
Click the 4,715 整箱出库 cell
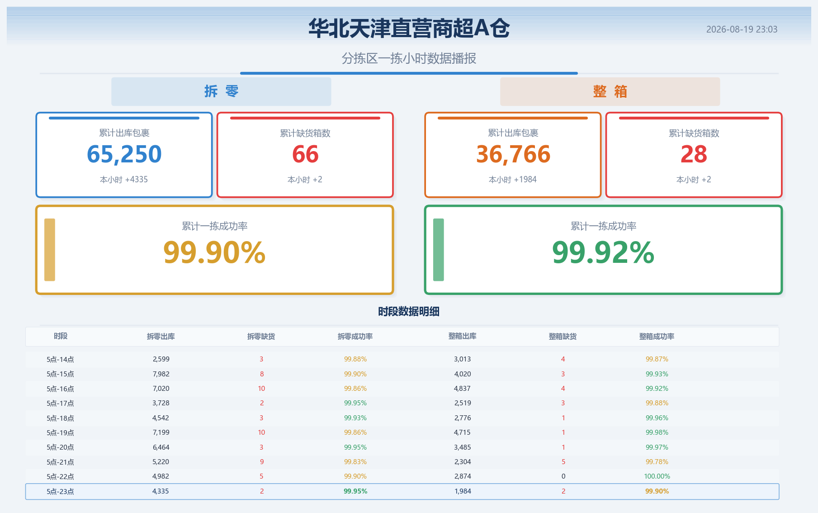point(463,432)
